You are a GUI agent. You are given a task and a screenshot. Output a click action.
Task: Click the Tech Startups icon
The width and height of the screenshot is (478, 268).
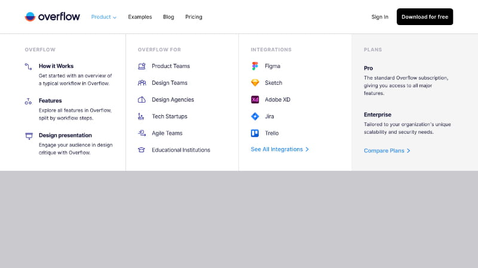[x=141, y=116]
